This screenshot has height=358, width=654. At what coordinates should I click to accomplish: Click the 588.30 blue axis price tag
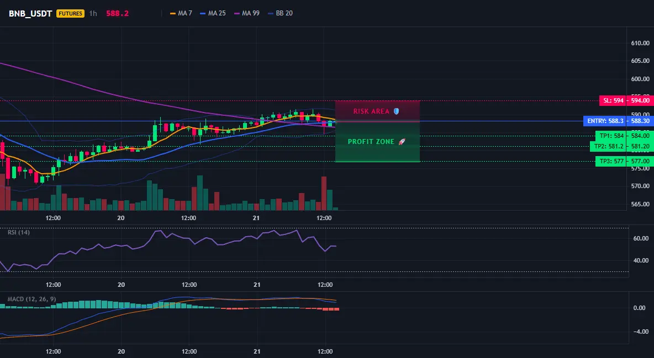640,121
